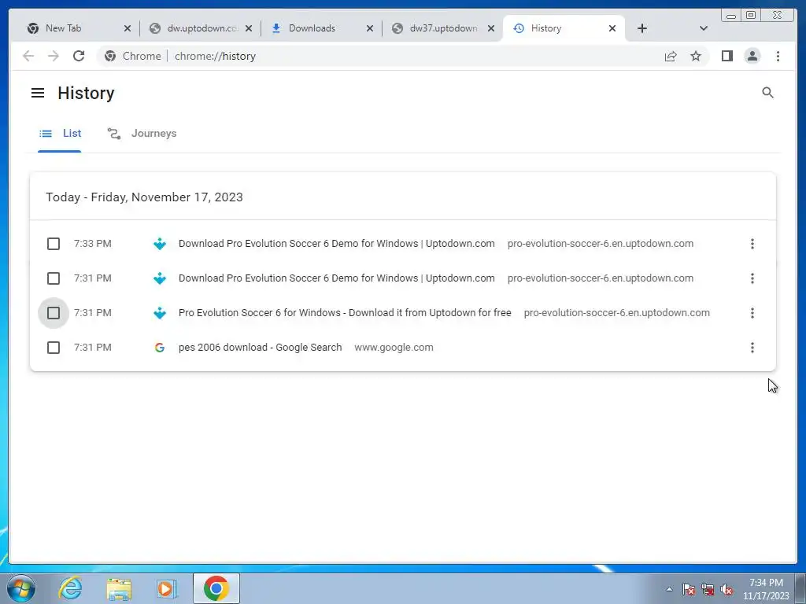Open Pro Evolution Soccer 6 for Windows link
Viewport: 806px width, 604px height.
[x=345, y=313]
